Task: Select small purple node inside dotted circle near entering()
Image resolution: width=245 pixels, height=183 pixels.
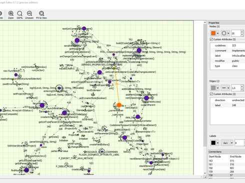Action: click(59, 88)
